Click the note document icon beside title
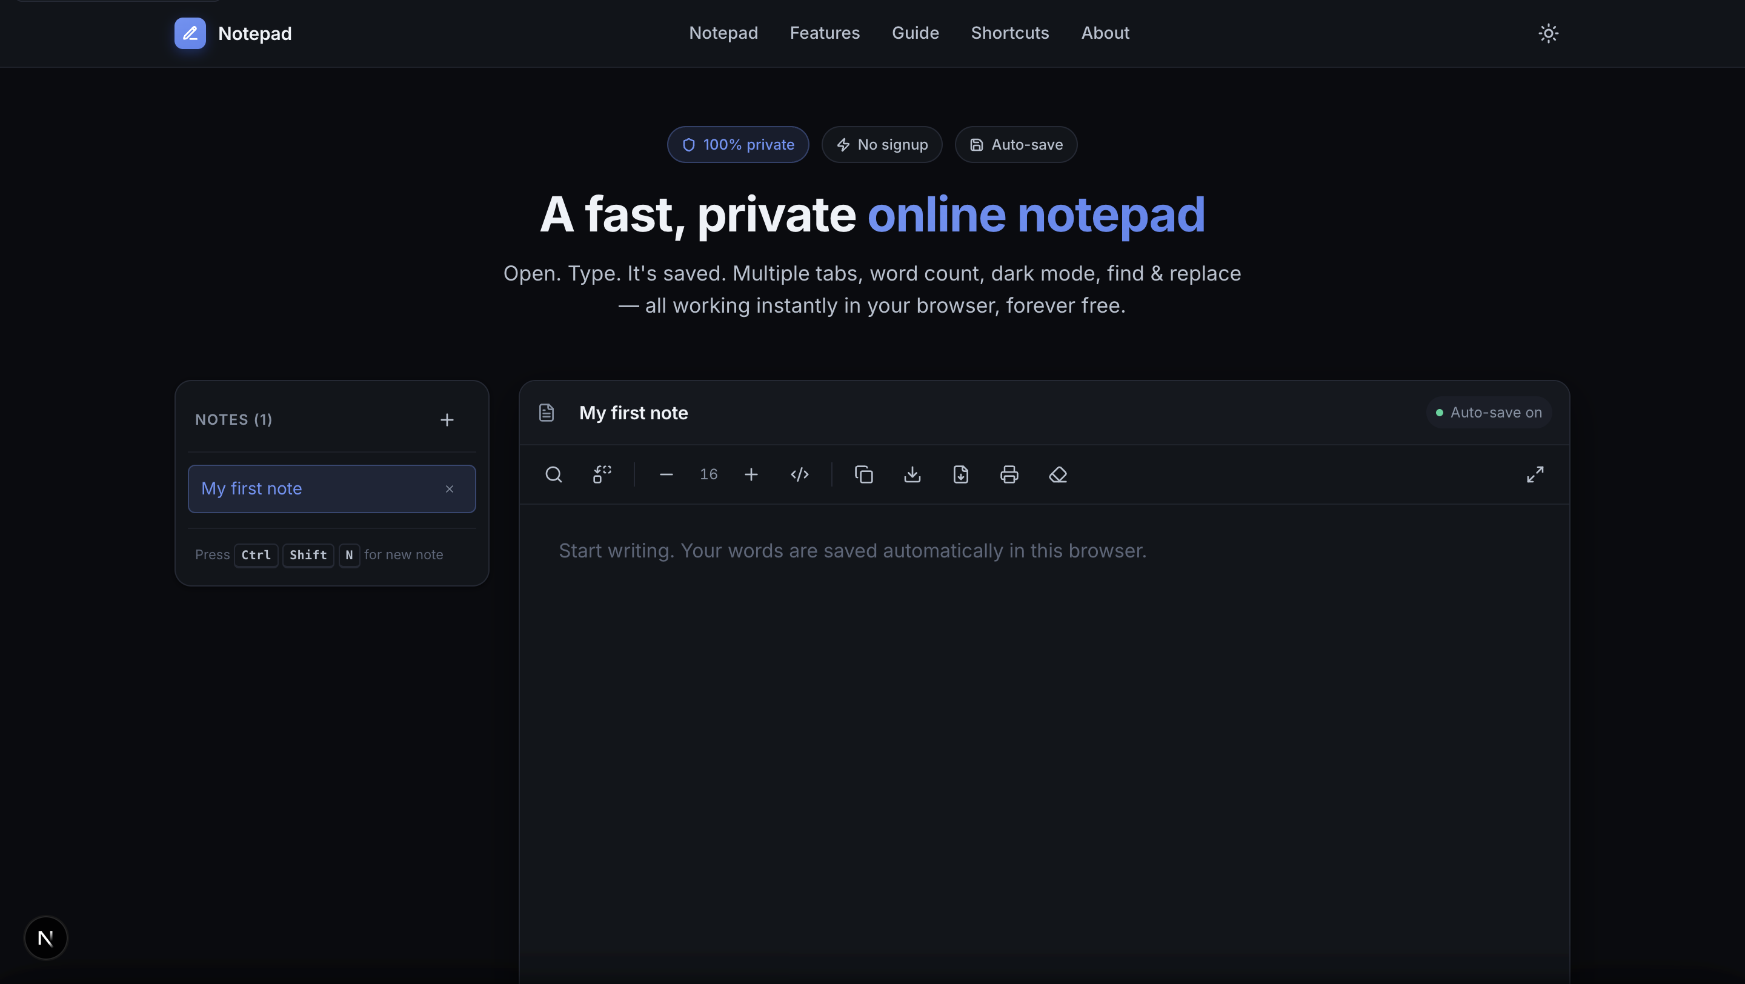This screenshot has width=1745, height=984. 546,413
